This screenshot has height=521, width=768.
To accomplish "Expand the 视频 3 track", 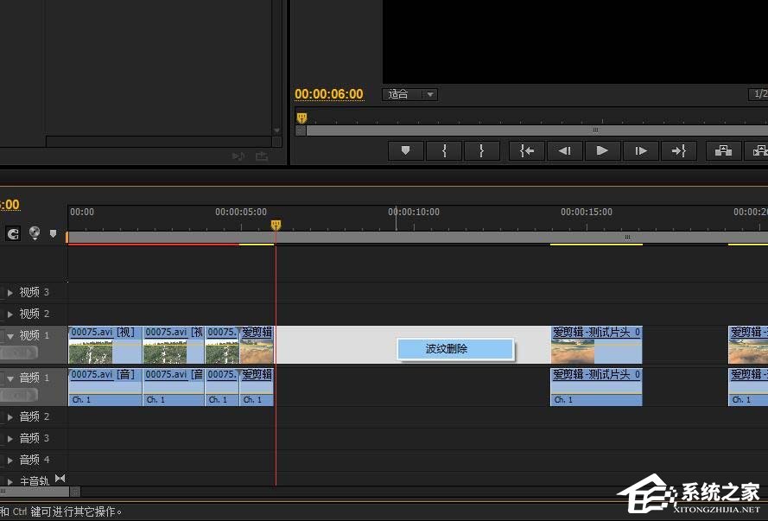I will click(x=10, y=293).
